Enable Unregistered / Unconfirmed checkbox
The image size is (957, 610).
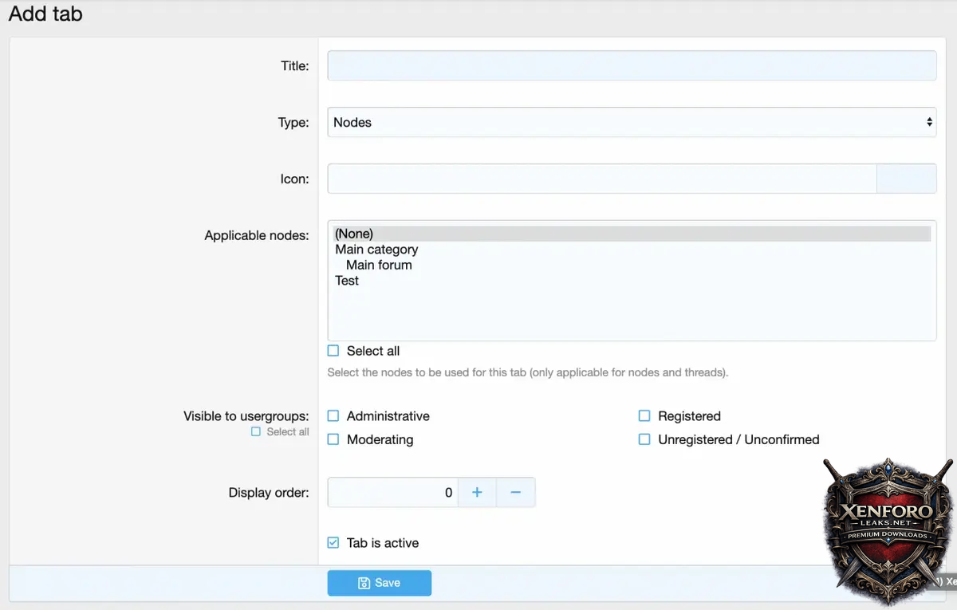(644, 439)
